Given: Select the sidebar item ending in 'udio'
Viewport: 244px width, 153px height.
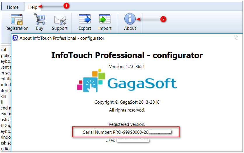Looking at the screenshot, I should coord(6,149).
